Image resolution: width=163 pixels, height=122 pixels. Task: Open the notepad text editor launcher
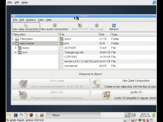click(x=26, y=115)
